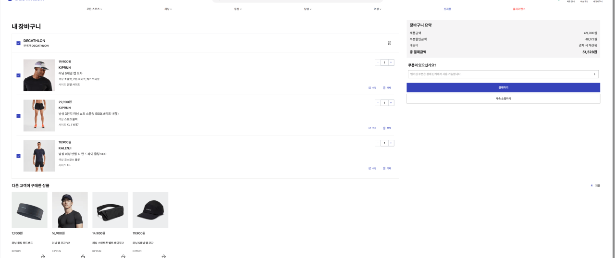Add 러닝 캡 모자 V2 to cart via bag icon

tap(83, 256)
